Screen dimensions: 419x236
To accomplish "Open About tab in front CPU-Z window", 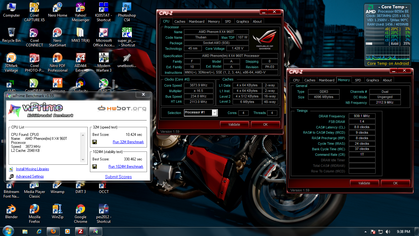I will click(x=257, y=22).
